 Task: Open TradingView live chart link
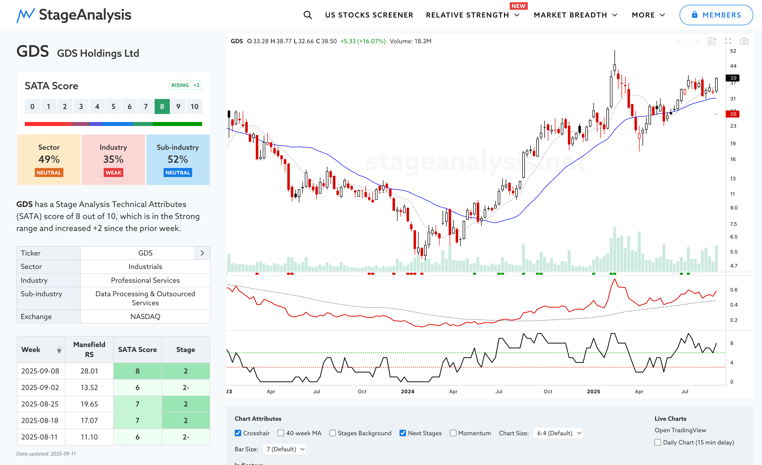(x=680, y=430)
